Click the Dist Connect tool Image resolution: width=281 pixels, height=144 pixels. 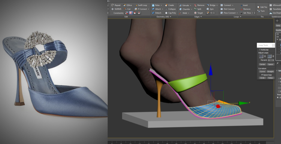227,9
